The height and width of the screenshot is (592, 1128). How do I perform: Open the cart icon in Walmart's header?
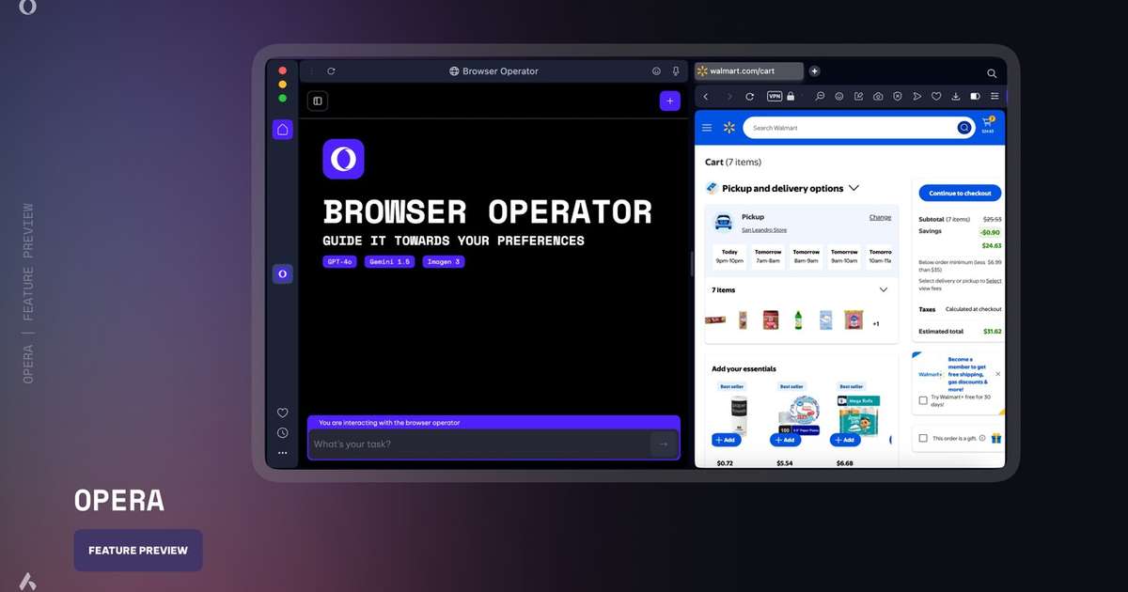click(986, 125)
